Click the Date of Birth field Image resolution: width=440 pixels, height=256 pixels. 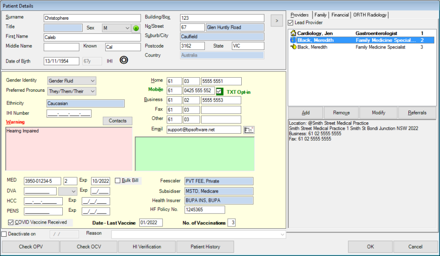click(61, 61)
